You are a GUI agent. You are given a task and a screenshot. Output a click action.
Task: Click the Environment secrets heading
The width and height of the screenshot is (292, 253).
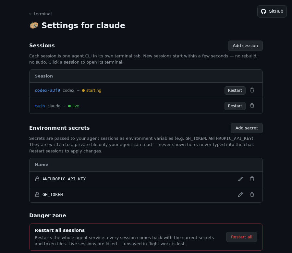59,128
